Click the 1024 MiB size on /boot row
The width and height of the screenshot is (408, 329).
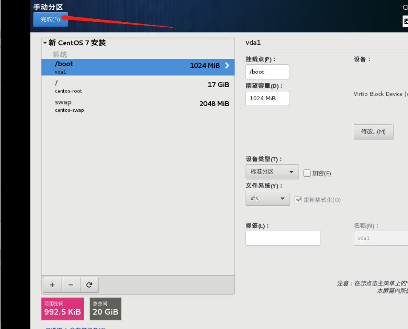pyautogui.click(x=205, y=65)
